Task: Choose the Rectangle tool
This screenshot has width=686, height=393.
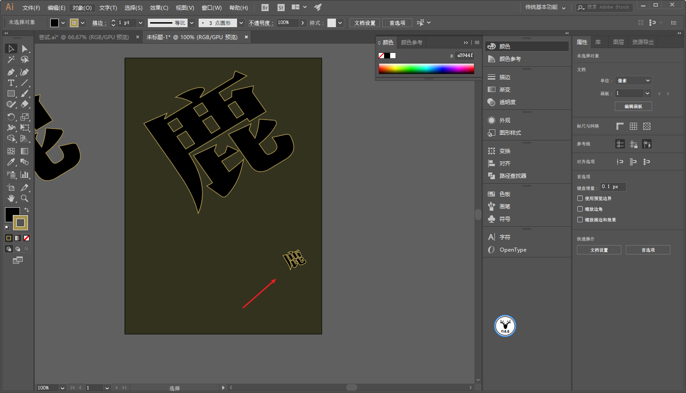Action: (11, 94)
